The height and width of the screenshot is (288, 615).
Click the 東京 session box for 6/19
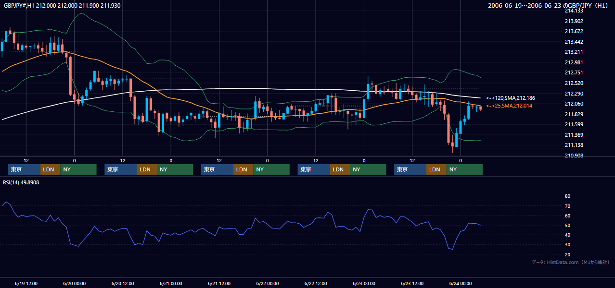point(24,169)
